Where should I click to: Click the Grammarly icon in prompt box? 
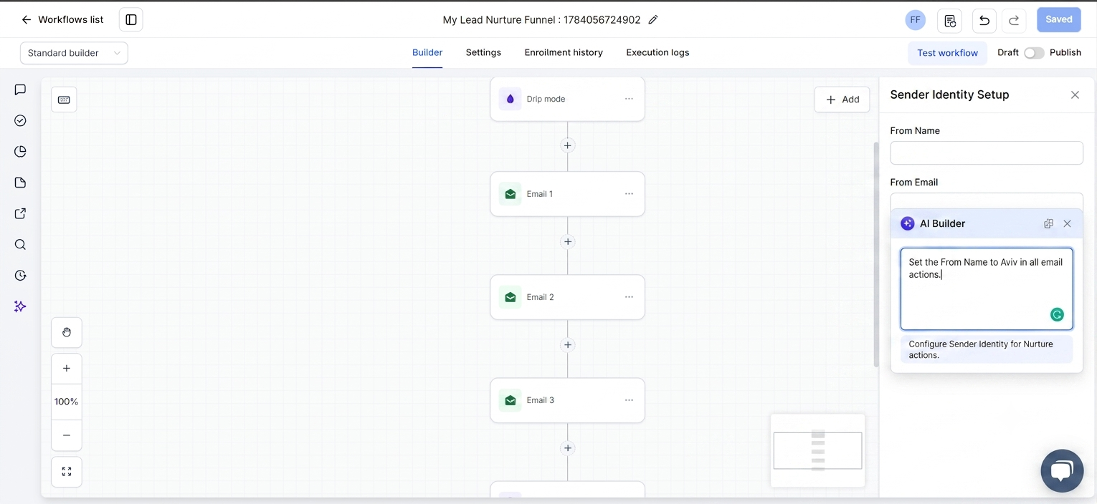[1057, 314]
